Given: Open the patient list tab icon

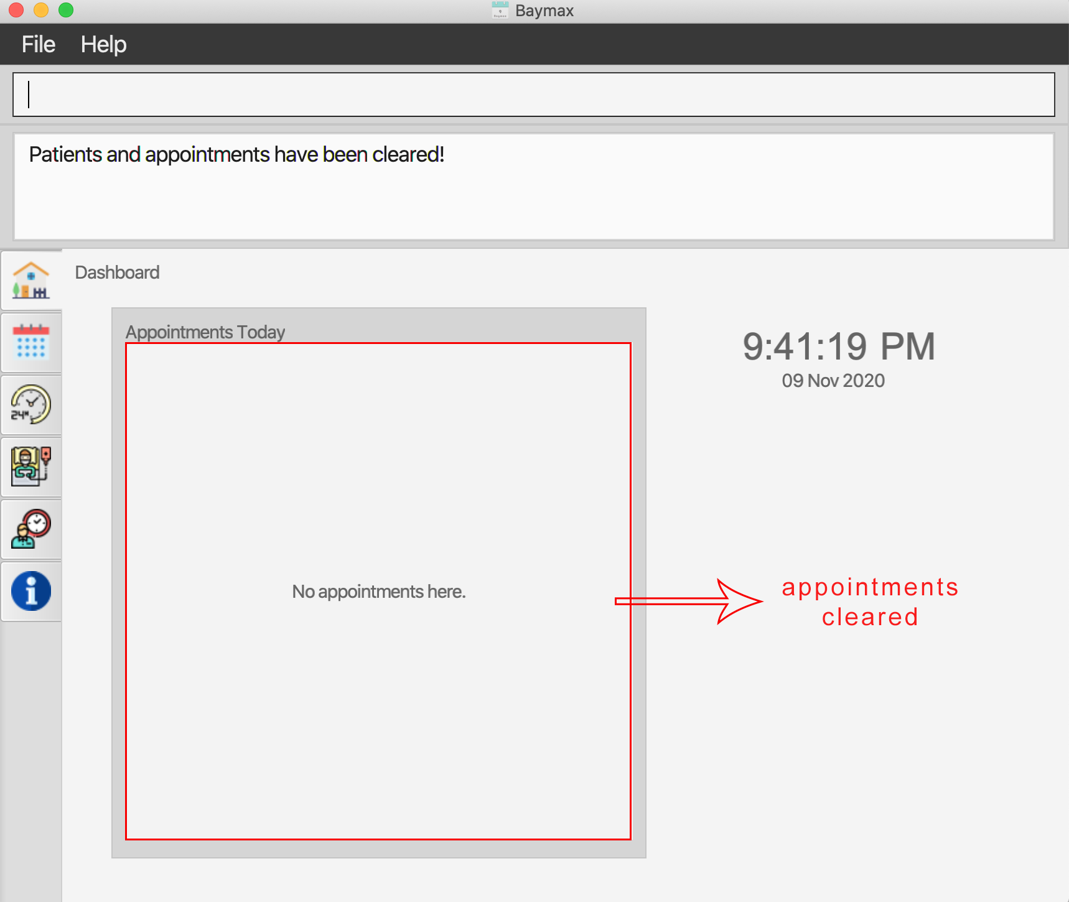Looking at the screenshot, I should (x=30, y=467).
